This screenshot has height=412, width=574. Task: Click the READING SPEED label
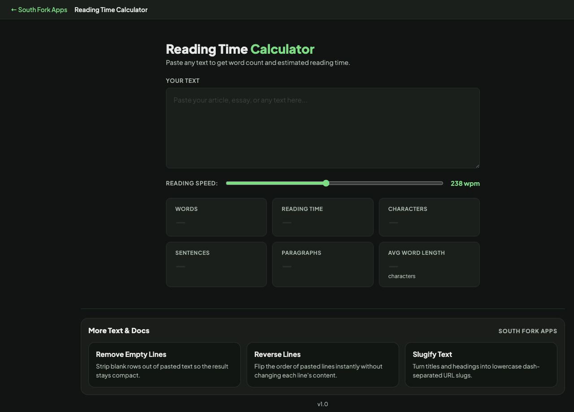pyautogui.click(x=191, y=183)
